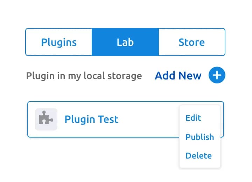The image size is (252, 182).
Task: Add a new plugin via plus button
Action: pos(217,75)
